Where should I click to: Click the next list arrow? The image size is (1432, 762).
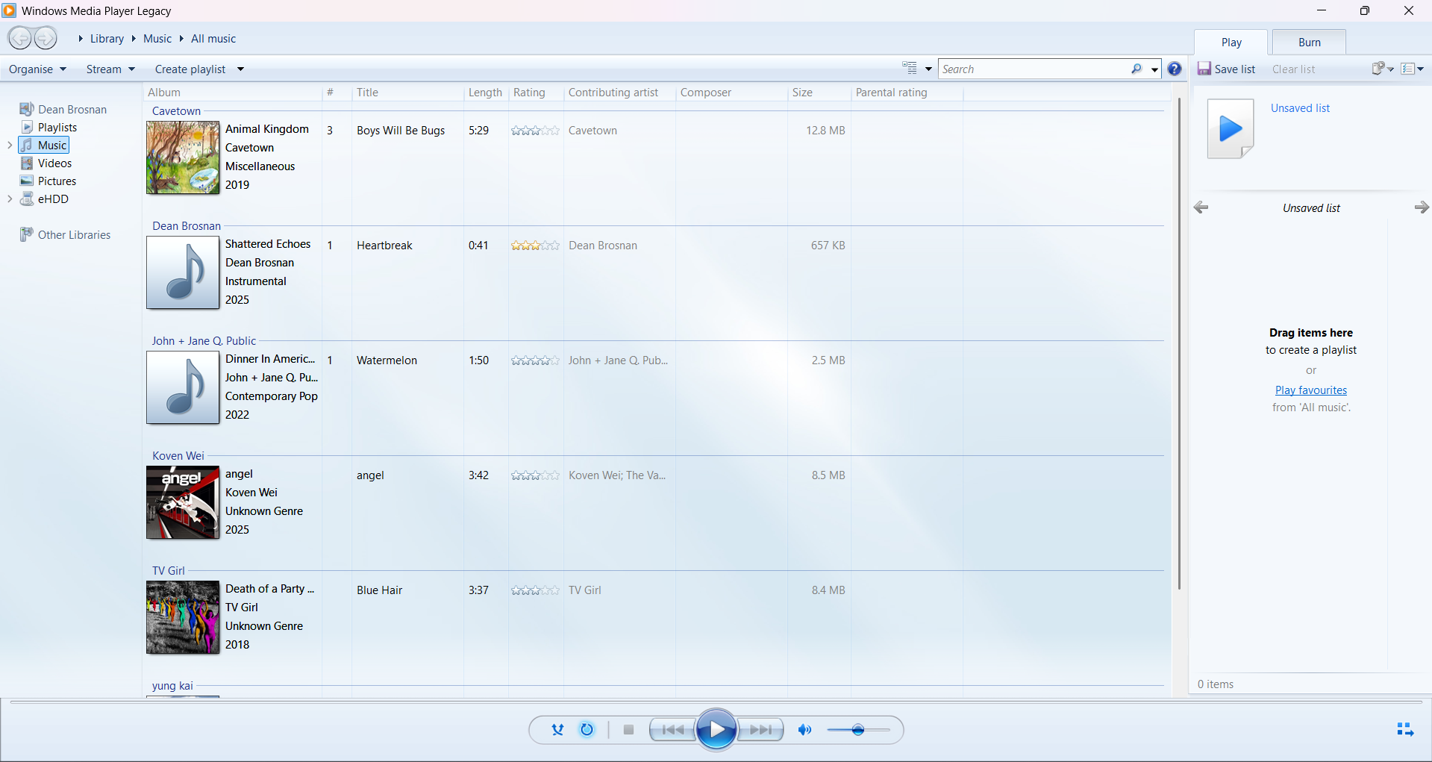coord(1421,207)
